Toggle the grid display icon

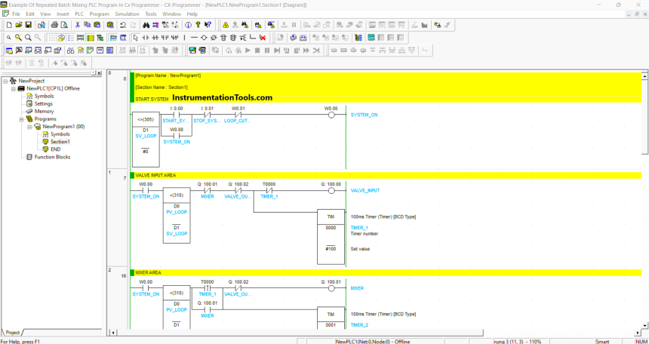click(52, 38)
